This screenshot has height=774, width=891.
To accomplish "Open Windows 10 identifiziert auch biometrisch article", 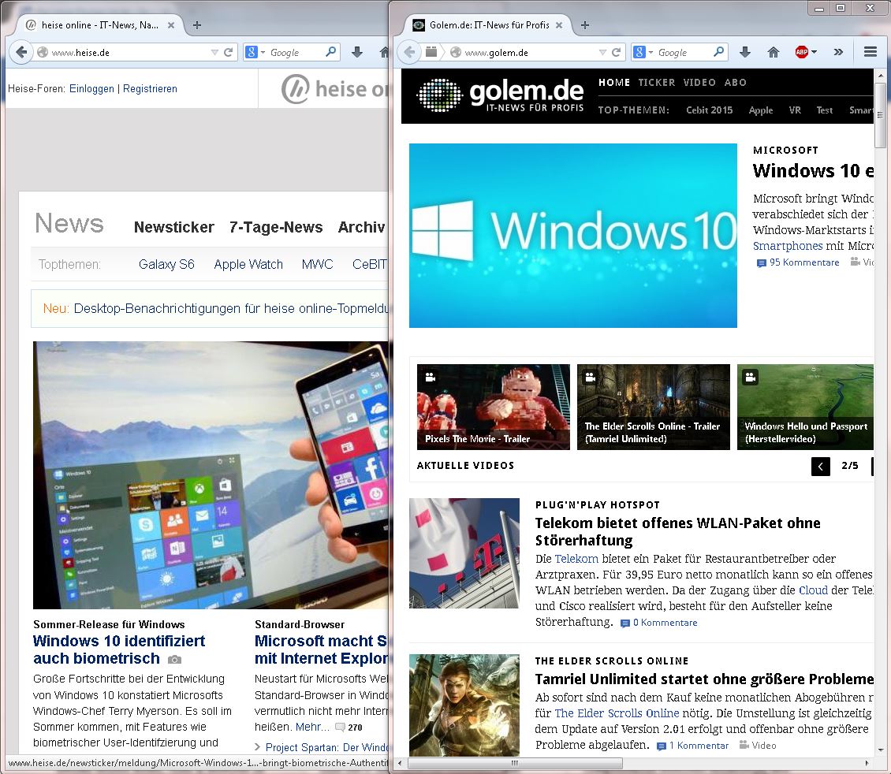I will (119, 649).
